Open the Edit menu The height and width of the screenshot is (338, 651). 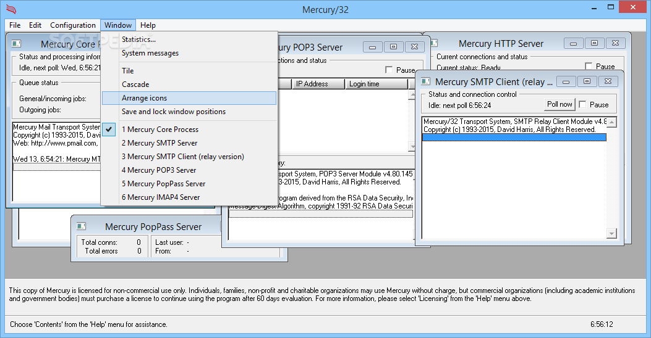click(x=35, y=25)
